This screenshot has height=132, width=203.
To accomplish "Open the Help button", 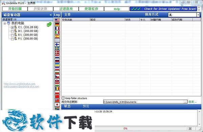I will tap(117, 9).
